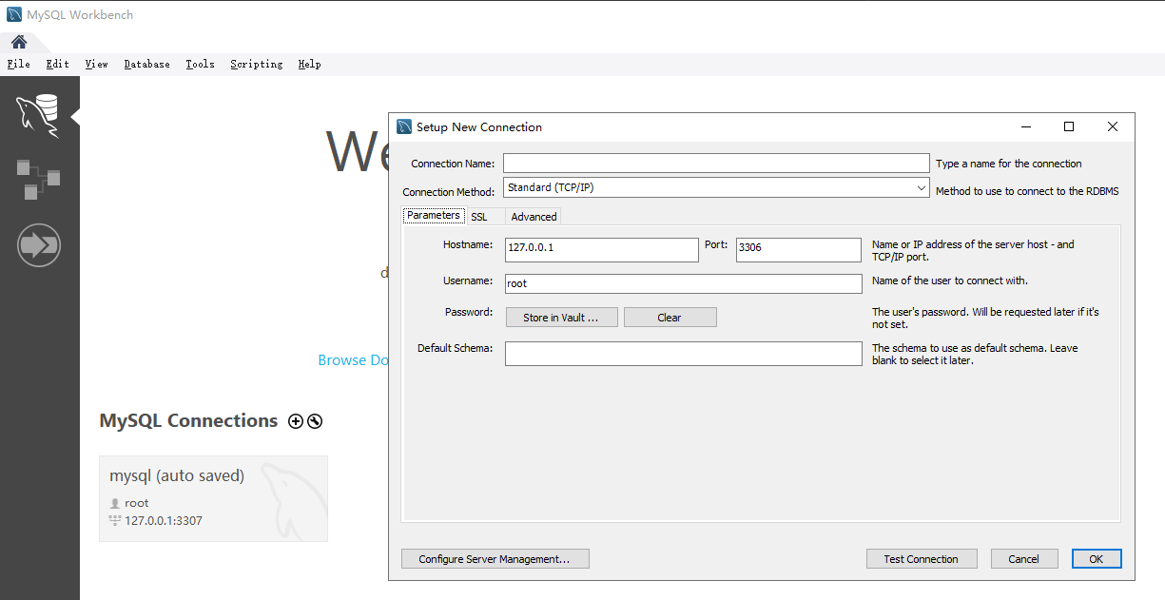
Task: Switch to the Advanced tab
Action: tap(534, 217)
